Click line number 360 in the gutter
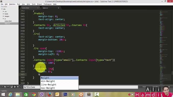The width and height of the screenshot is (173, 97). coord(22,60)
